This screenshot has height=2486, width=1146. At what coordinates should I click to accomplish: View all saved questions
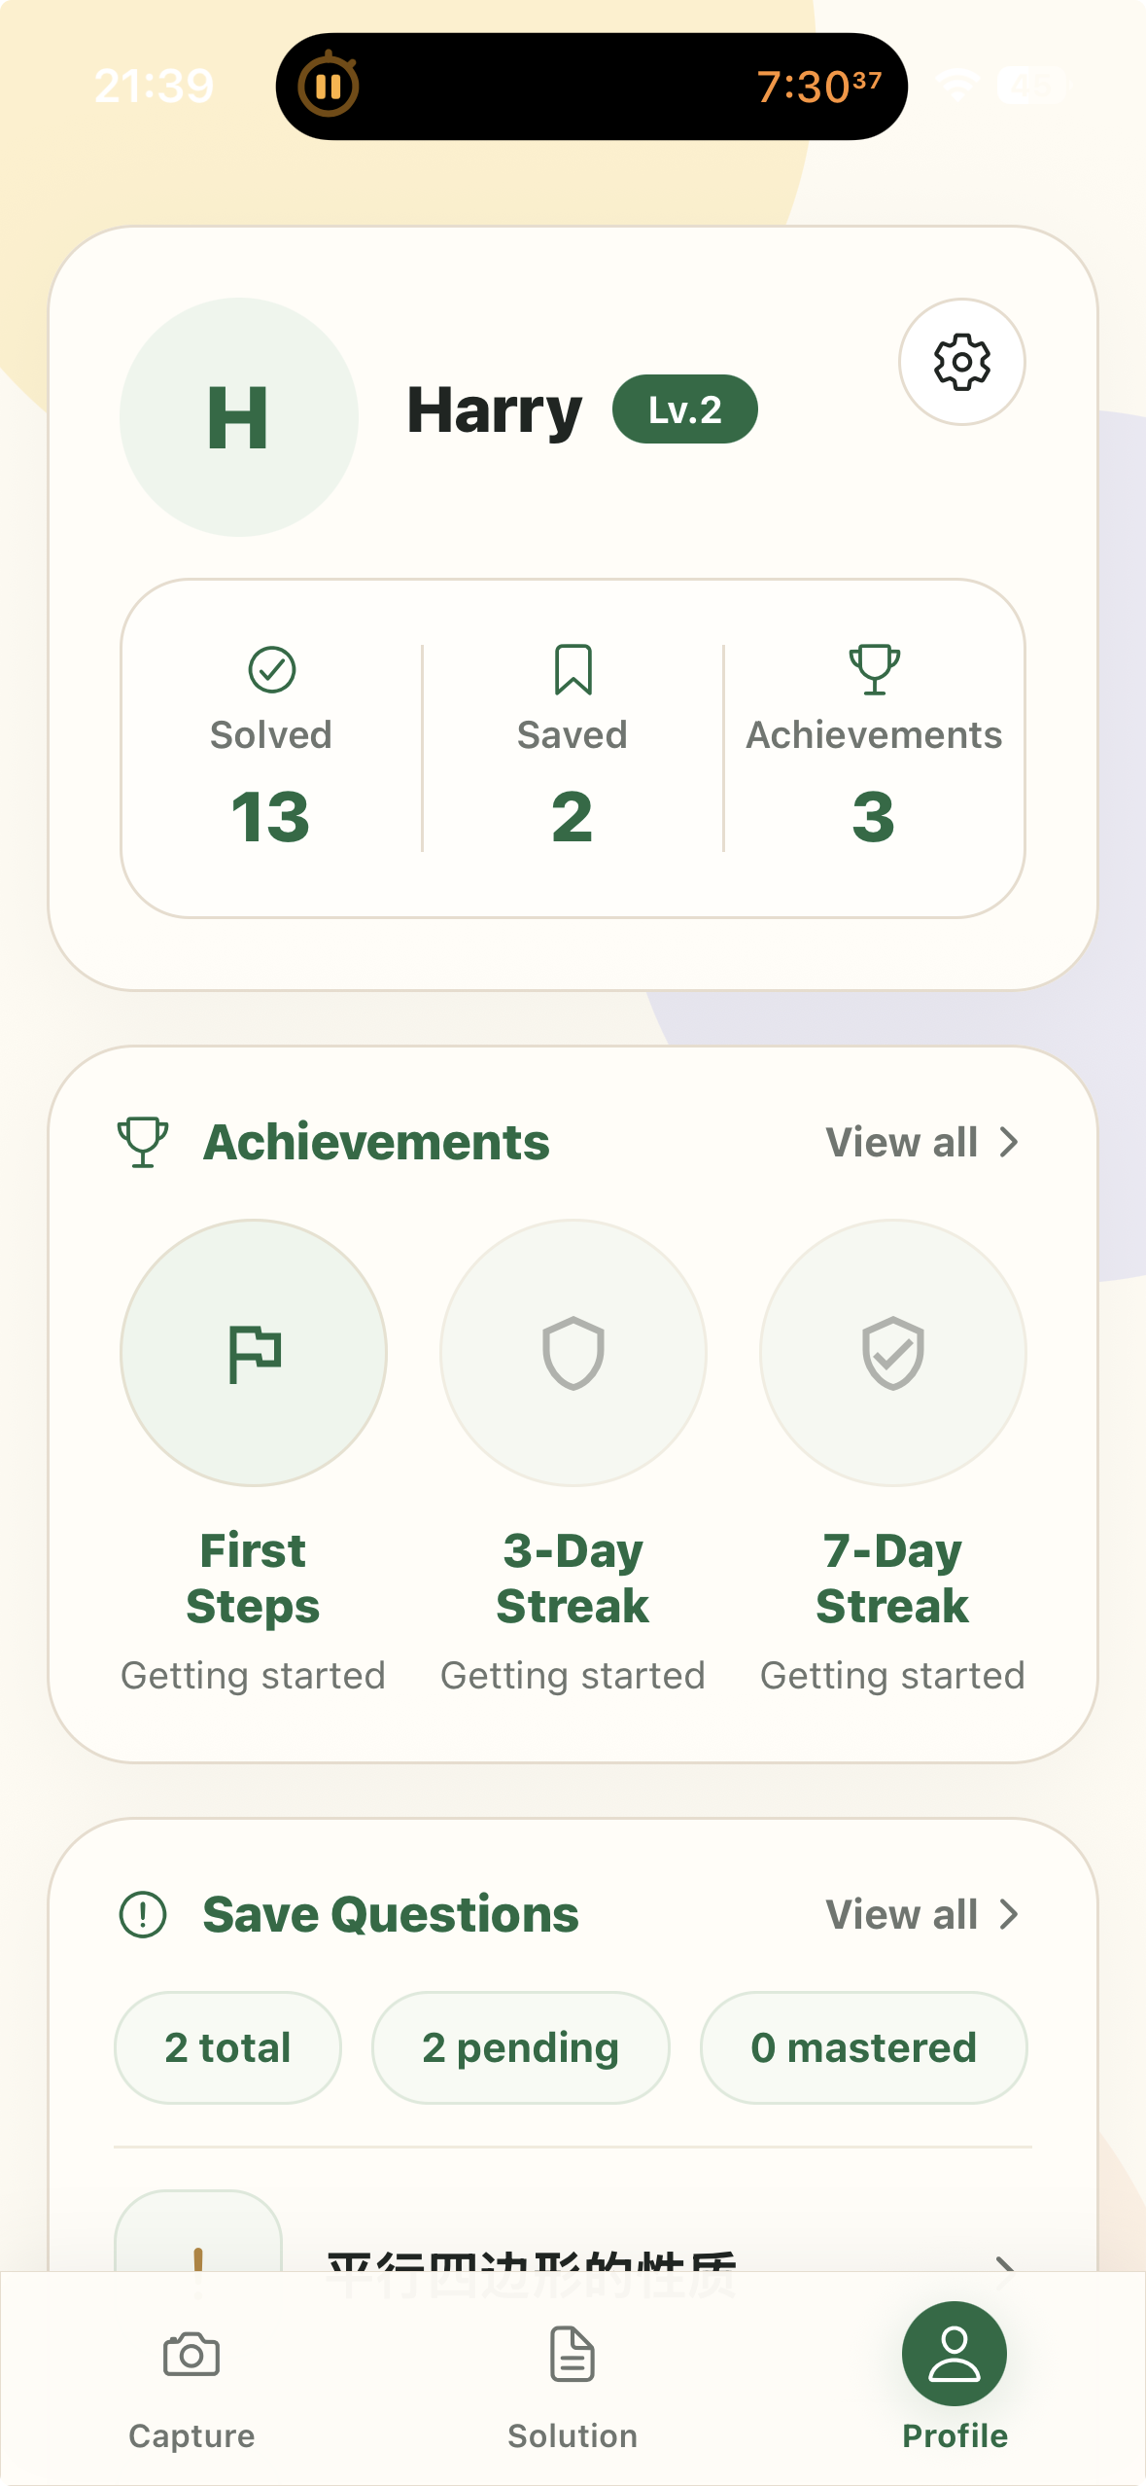[901, 1914]
